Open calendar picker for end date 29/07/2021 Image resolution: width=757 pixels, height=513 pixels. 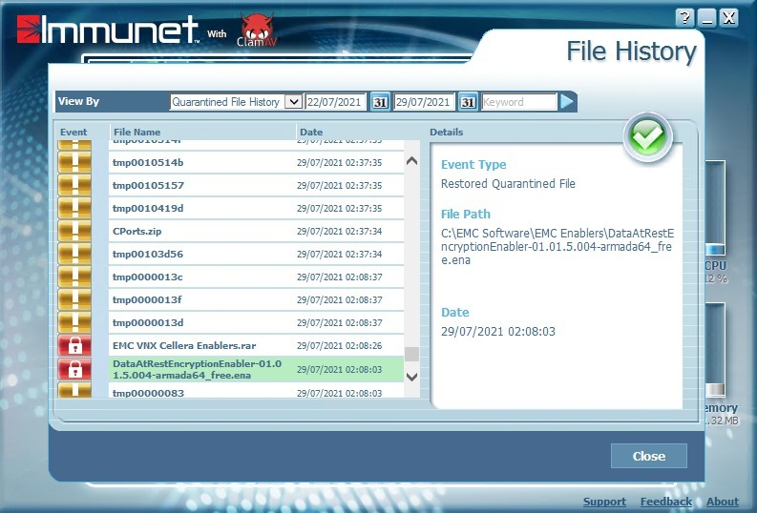(x=468, y=102)
